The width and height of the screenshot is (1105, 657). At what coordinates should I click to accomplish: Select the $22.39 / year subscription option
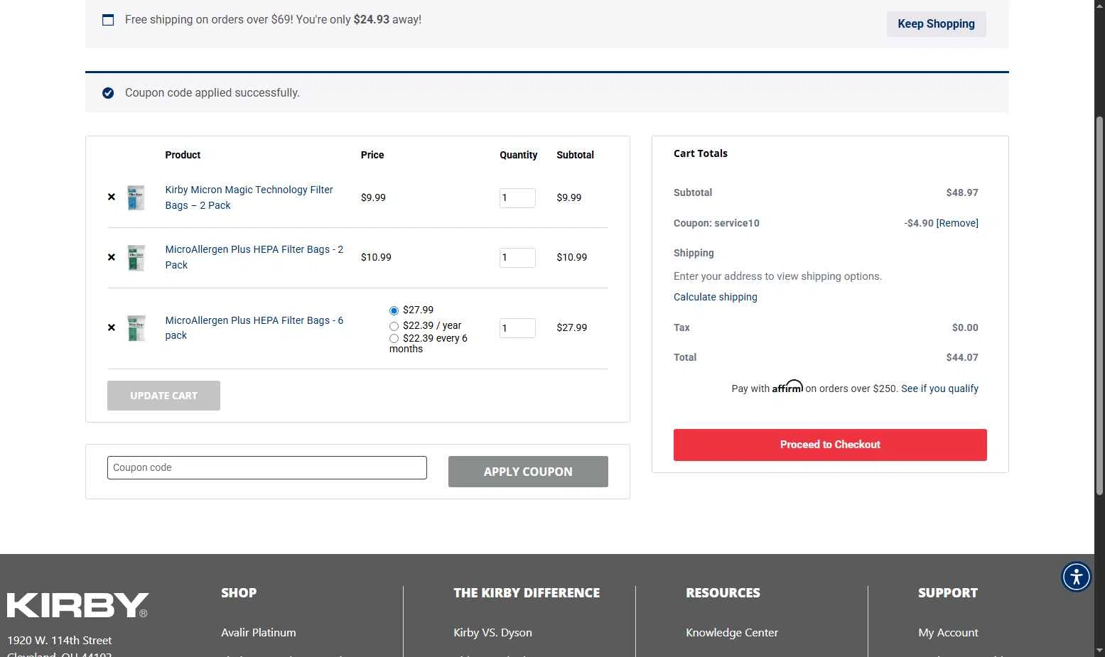(394, 326)
